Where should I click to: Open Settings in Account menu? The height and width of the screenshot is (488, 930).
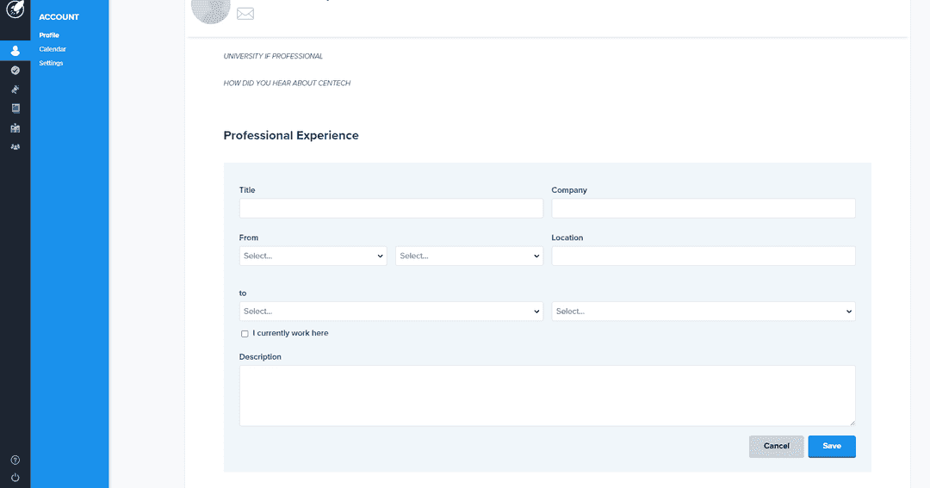[51, 63]
